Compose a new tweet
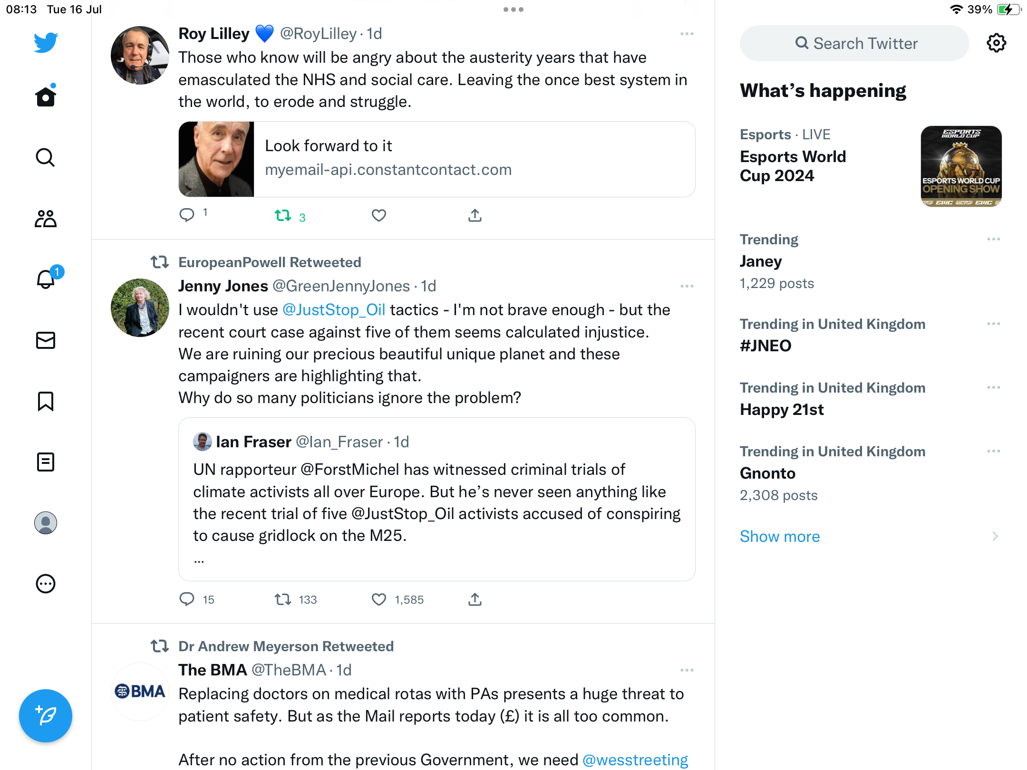 (x=46, y=716)
